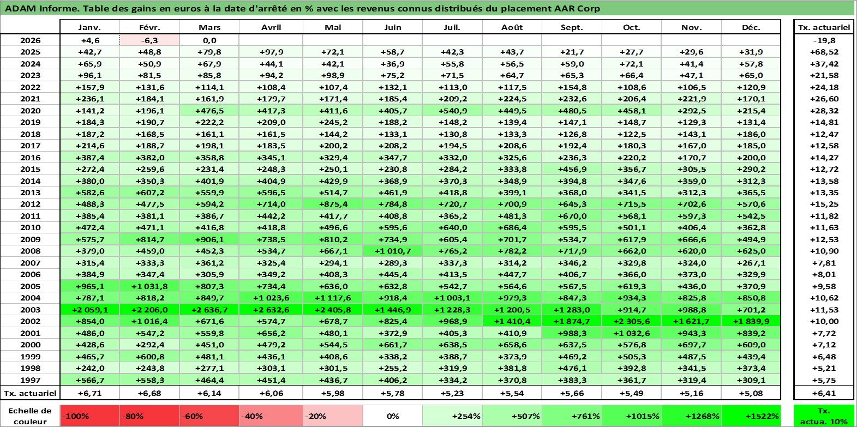Image resolution: width=857 pixels, height=427 pixels.
Task: Click the +10,00 actuarial rate for 2002
Action: click(x=824, y=321)
